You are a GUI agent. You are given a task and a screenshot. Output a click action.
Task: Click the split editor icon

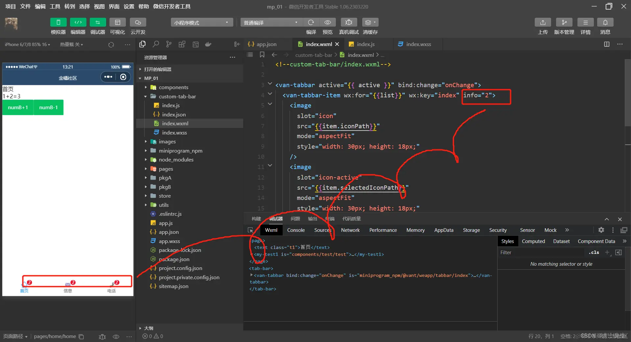[607, 44]
